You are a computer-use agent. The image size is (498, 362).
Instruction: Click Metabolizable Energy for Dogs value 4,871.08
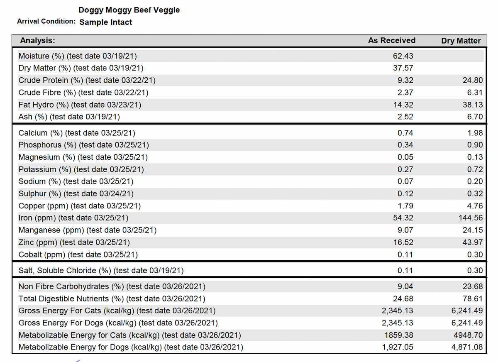[467, 347]
